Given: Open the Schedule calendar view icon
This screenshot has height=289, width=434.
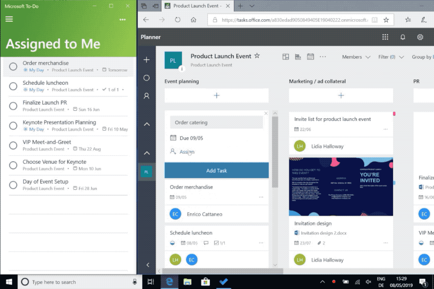Looking at the screenshot, I should pos(311,56).
